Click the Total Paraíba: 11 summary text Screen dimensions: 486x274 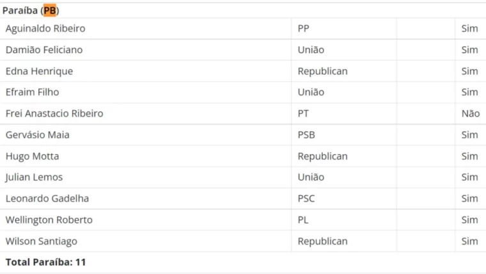click(45, 262)
